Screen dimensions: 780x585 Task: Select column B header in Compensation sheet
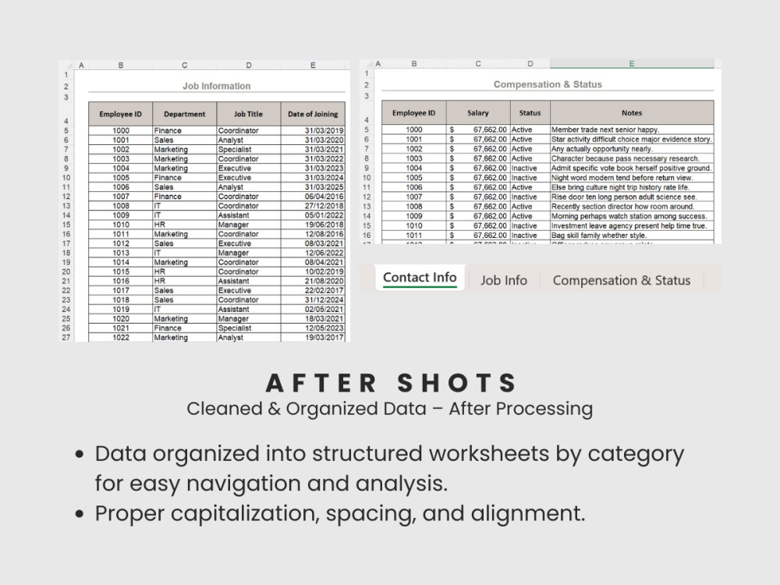(x=414, y=64)
